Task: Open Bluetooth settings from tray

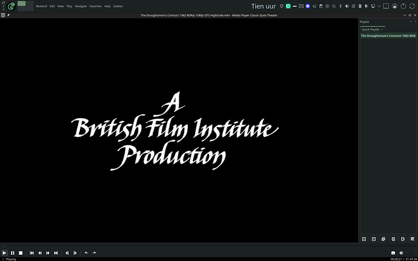Action: [340, 6]
